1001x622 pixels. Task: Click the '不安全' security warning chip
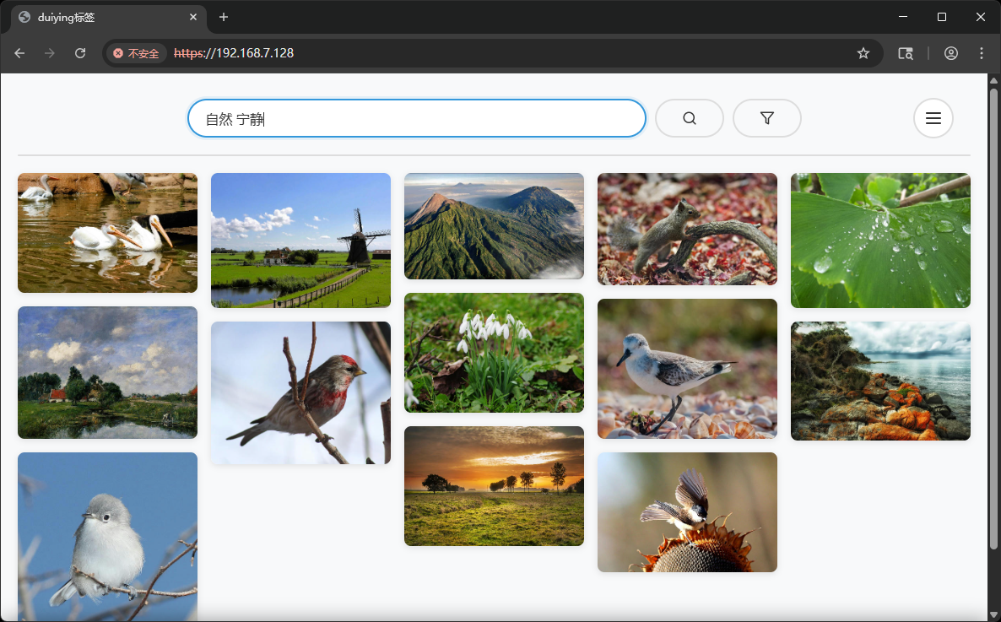(x=136, y=53)
